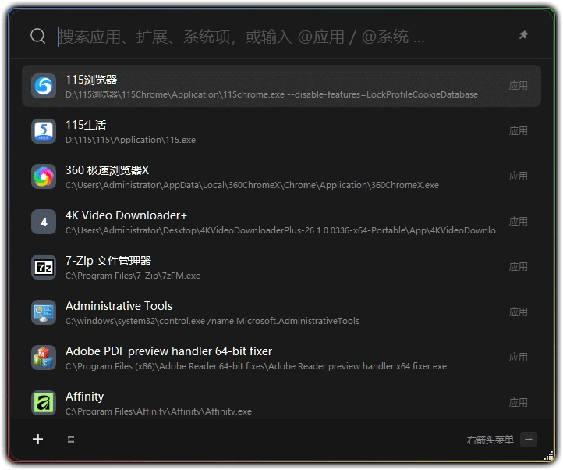Select the Affinity result title
The width and height of the screenshot is (563, 470).
(x=85, y=397)
